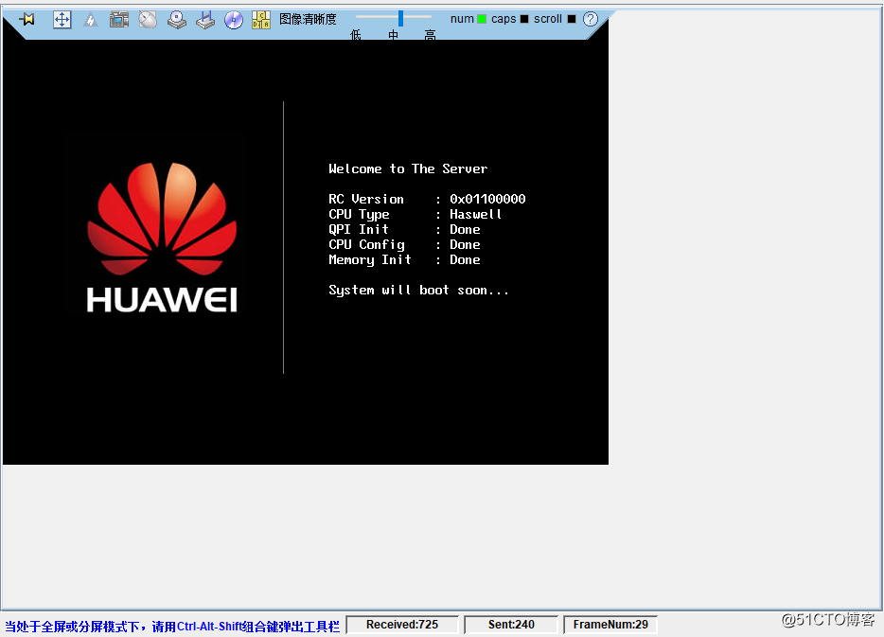Click the 'Welcome to The Server' text
The width and height of the screenshot is (884, 637).
coord(408,168)
